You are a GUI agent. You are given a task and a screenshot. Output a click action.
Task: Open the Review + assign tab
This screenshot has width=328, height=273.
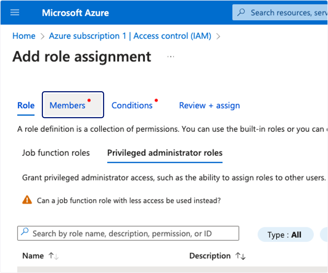pos(210,106)
